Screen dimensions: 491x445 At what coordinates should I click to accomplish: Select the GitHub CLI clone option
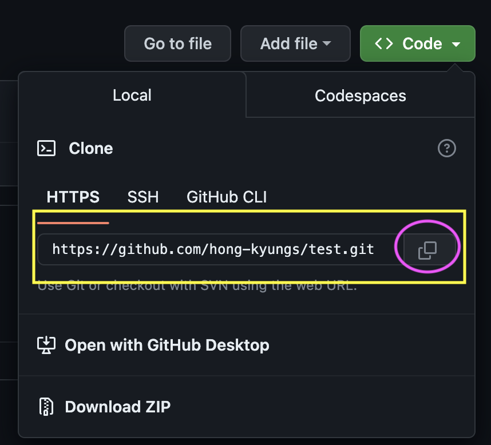(x=227, y=197)
